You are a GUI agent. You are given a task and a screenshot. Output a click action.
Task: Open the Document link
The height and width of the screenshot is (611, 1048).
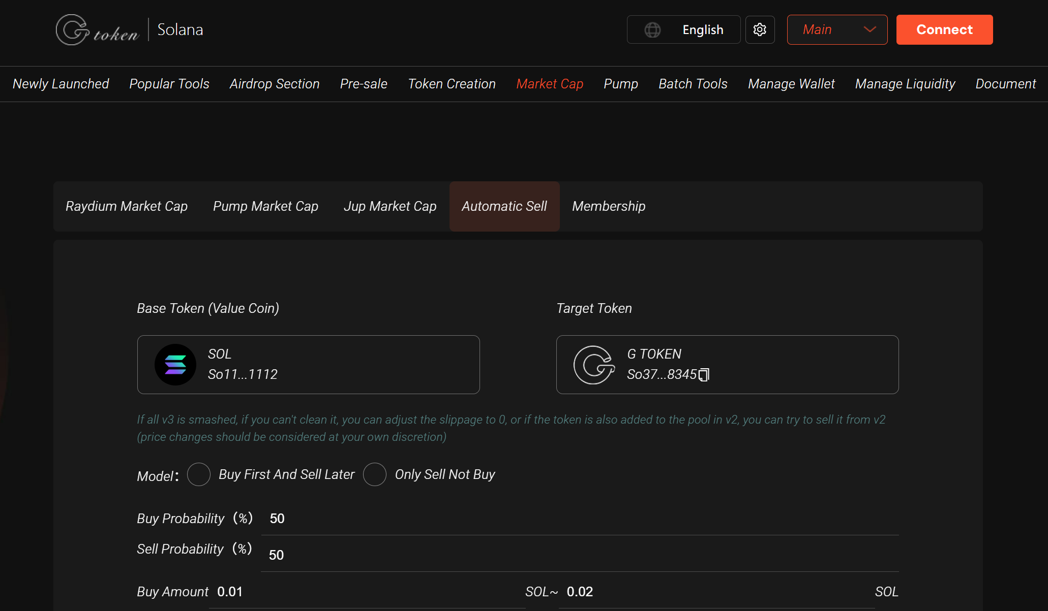coord(1005,84)
